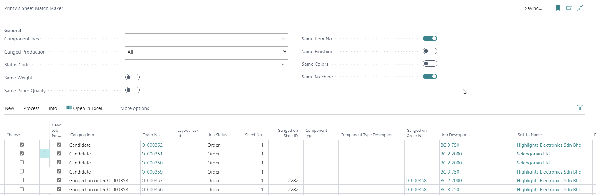Expand the Status Code dropdown
Image resolution: width=596 pixels, height=195 pixels.
[283, 64]
